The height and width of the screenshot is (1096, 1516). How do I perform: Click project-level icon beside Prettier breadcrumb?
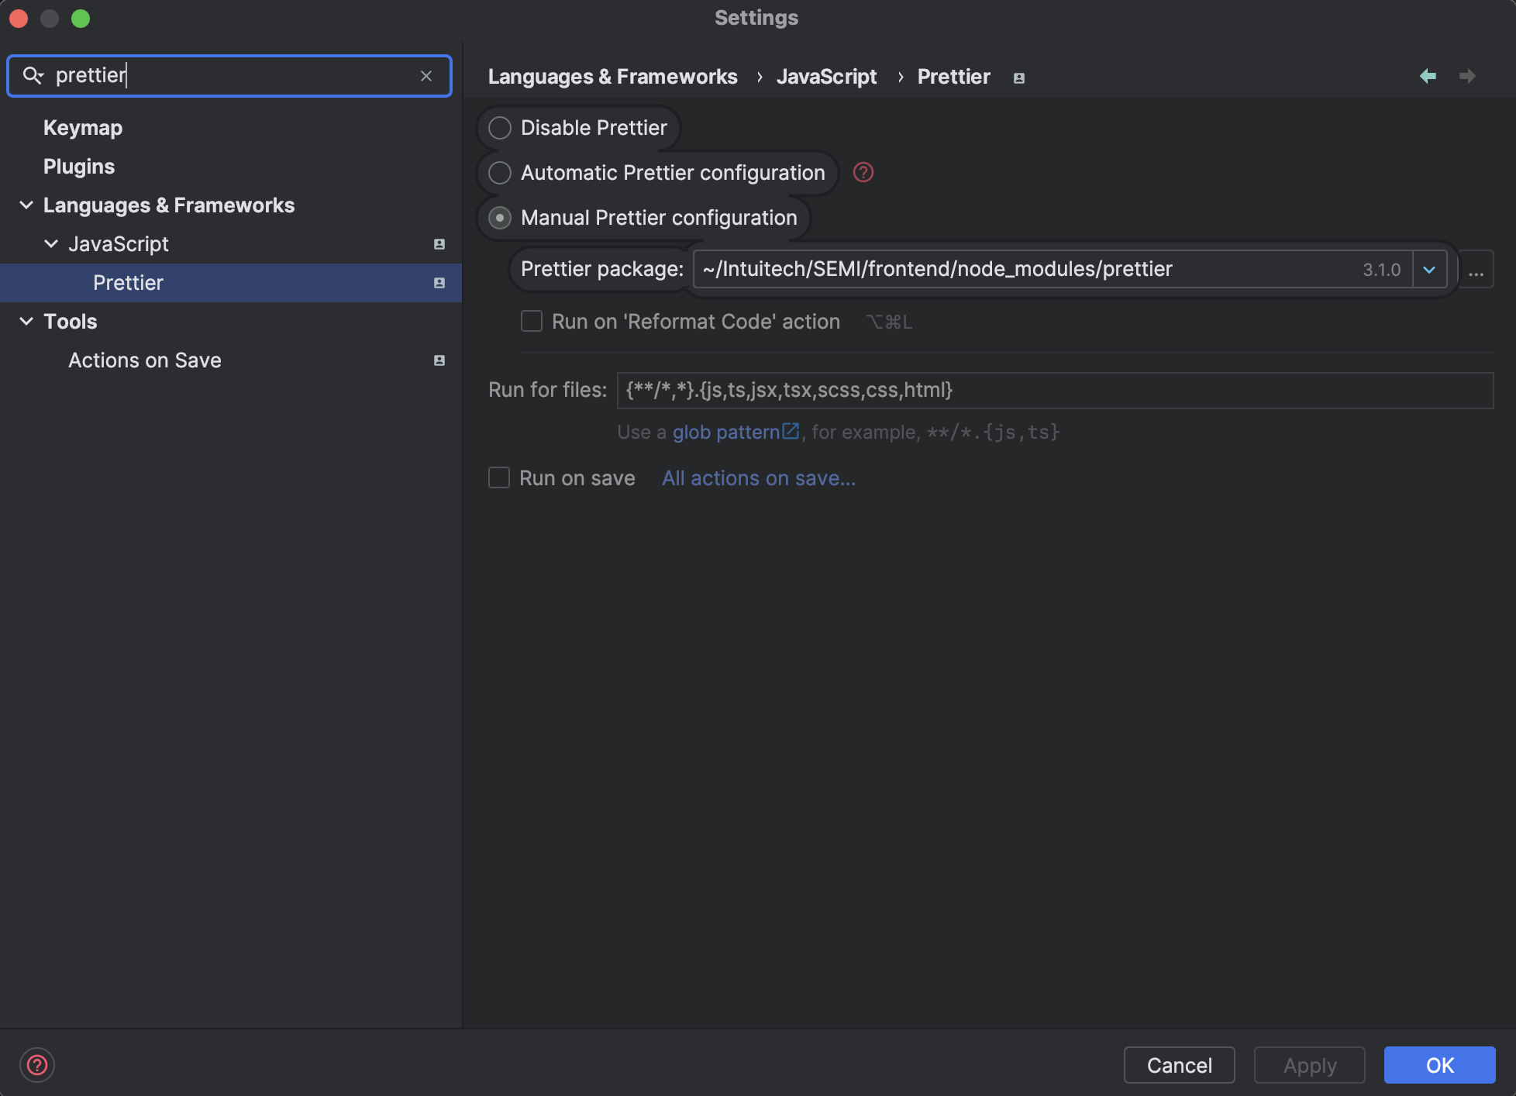pyautogui.click(x=1019, y=78)
